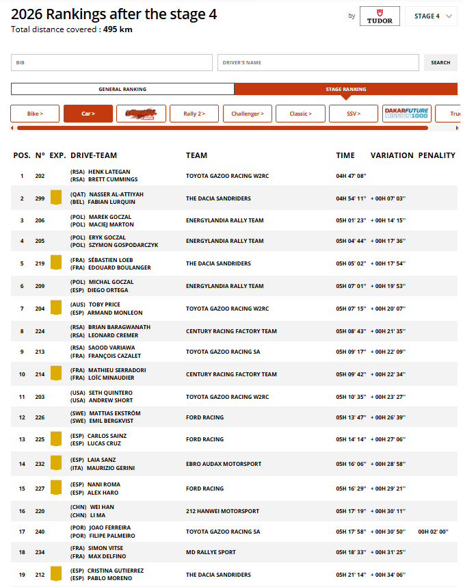Click driver name MICHAL GOCZAL
The width and height of the screenshot is (463, 587).
pos(111,282)
